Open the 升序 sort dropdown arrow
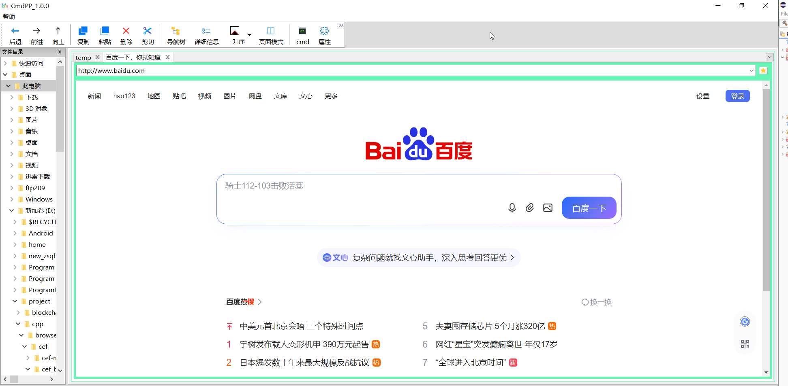 coord(249,35)
